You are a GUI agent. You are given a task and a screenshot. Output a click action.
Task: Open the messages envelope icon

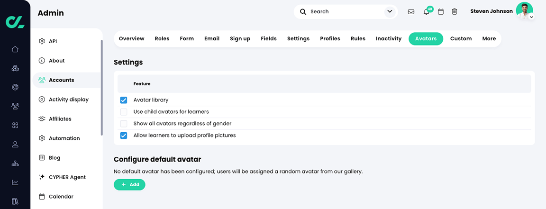pyautogui.click(x=411, y=12)
